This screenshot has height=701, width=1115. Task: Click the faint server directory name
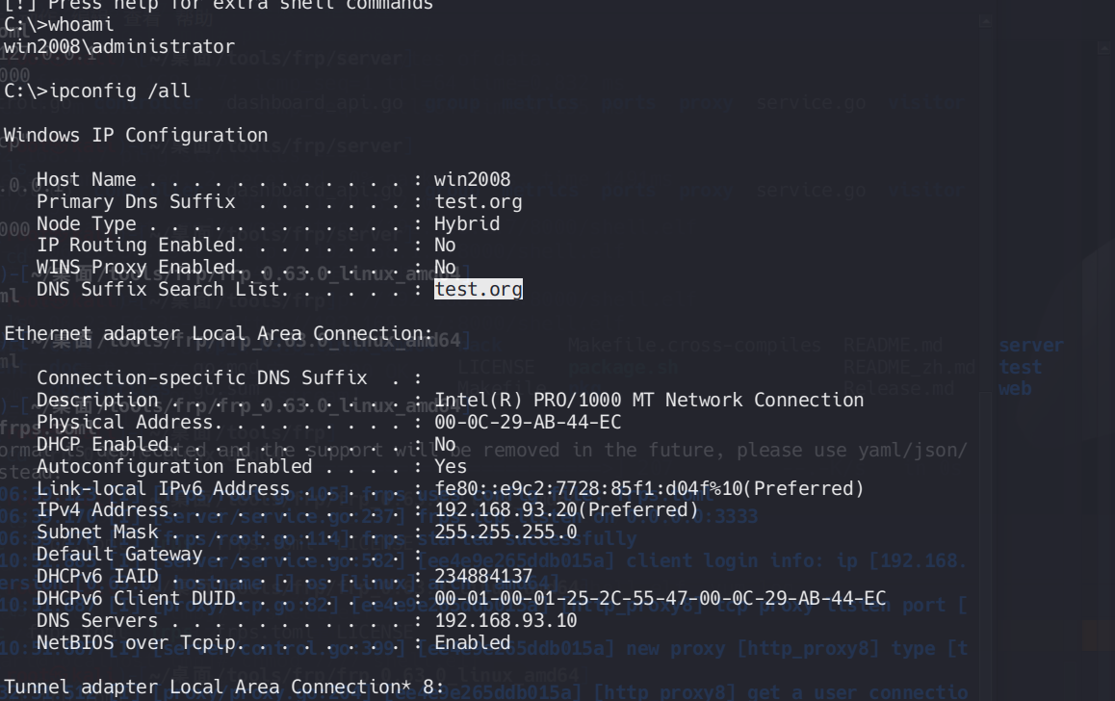pos(1030,345)
